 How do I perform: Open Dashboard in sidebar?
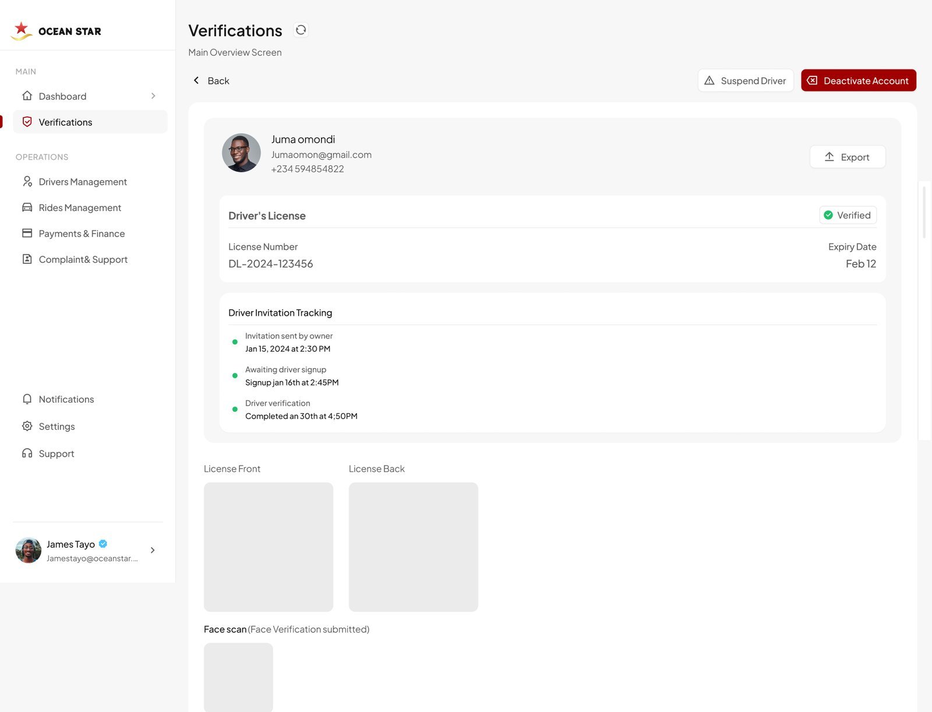pos(90,96)
